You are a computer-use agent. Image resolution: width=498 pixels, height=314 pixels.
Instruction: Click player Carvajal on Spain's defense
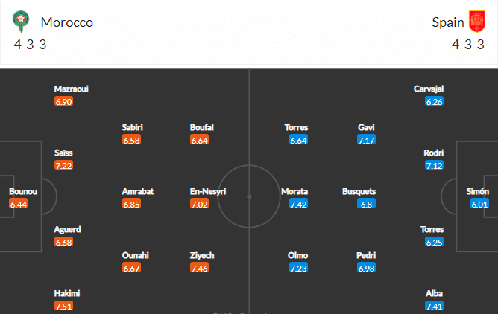(429, 89)
